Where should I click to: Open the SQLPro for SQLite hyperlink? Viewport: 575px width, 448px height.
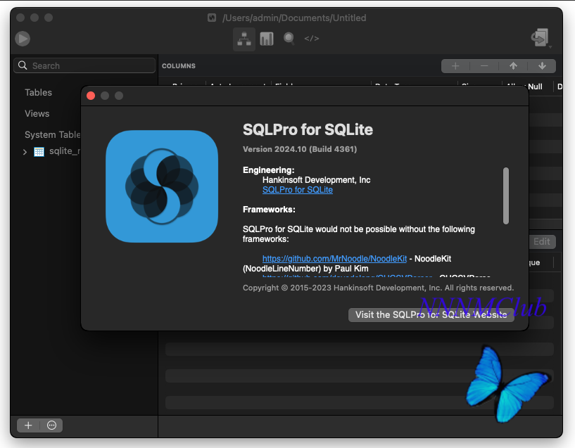298,190
